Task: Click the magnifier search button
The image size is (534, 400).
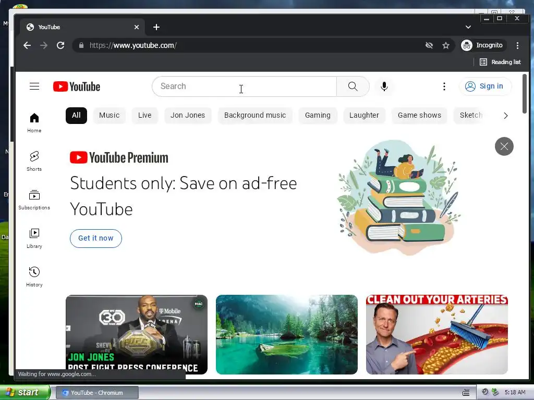Action: pyautogui.click(x=353, y=86)
